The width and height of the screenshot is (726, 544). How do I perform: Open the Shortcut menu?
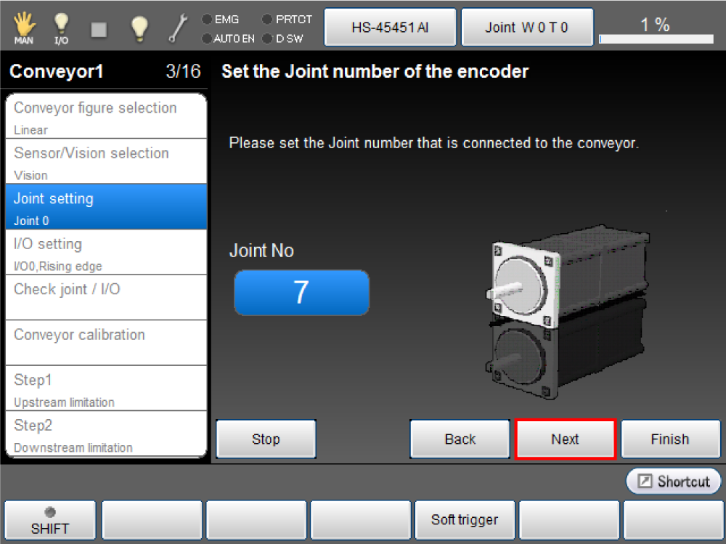(674, 481)
